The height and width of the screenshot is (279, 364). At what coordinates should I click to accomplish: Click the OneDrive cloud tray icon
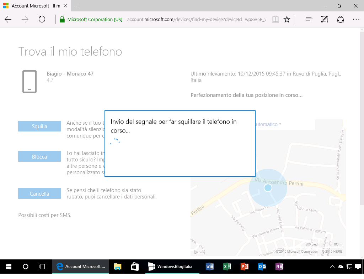click(341, 267)
